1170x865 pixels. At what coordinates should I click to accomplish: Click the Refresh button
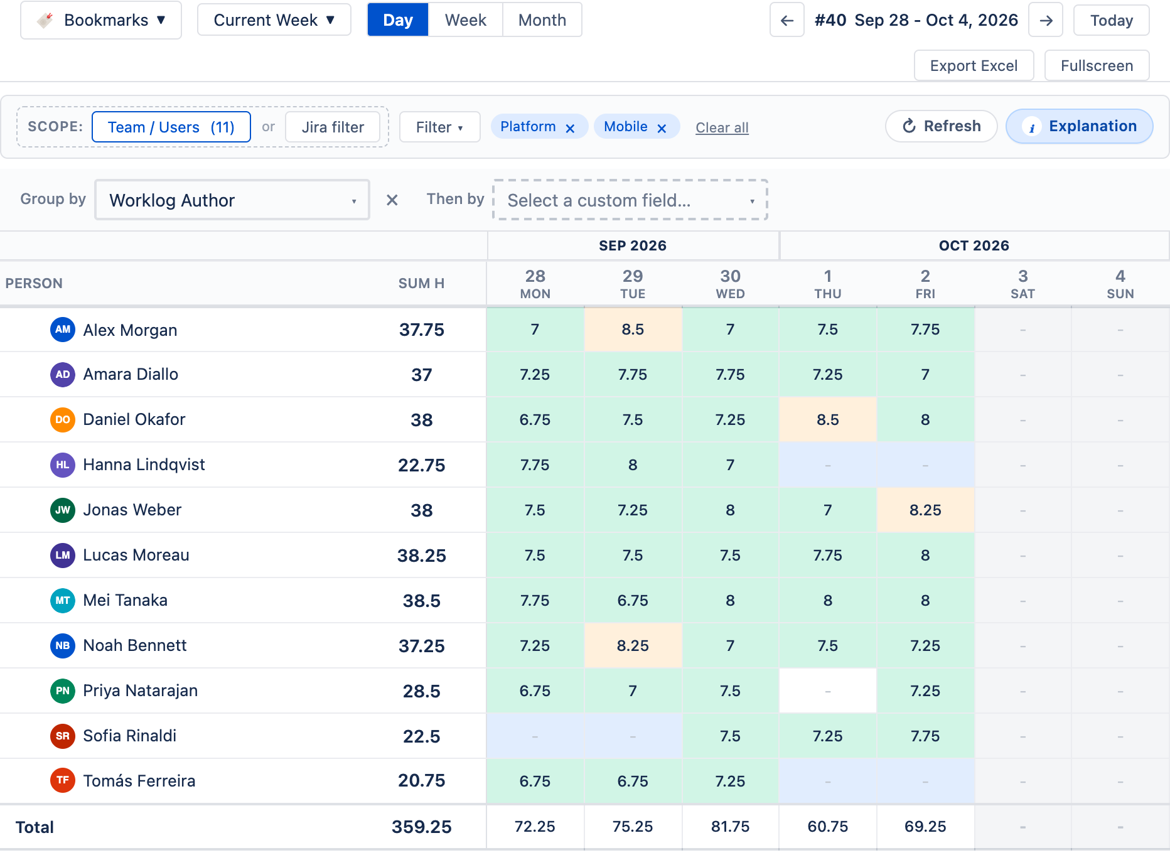click(x=942, y=126)
